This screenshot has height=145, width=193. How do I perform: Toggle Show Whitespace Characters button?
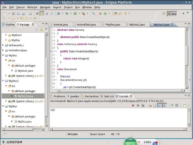[x=52, y=14]
